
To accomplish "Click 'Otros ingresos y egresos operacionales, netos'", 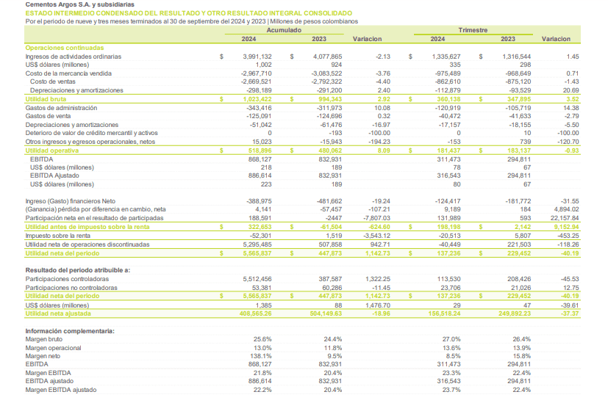I will pyautogui.click(x=90, y=142).
